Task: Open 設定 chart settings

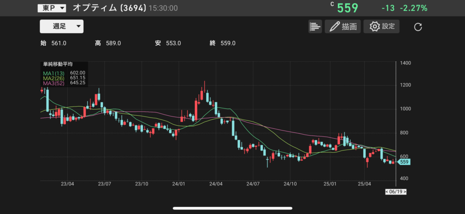Action: [381, 26]
